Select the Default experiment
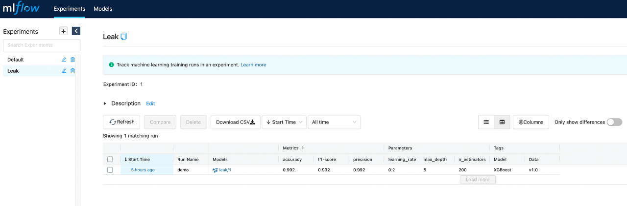627x206 pixels. click(16, 60)
